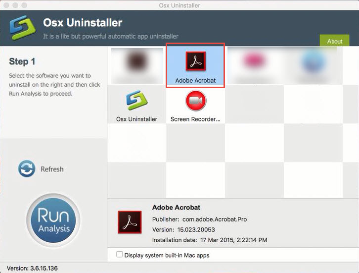
Task: Select the Adobe Acrobat app in the grid
Action: pyautogui.click(x=195, y=65)
